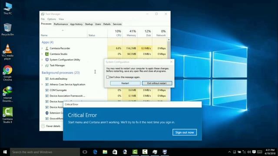The height and width of the screenshot is (156, 278).
Task: Open File Explorer from taskbar
Action: 105,152
